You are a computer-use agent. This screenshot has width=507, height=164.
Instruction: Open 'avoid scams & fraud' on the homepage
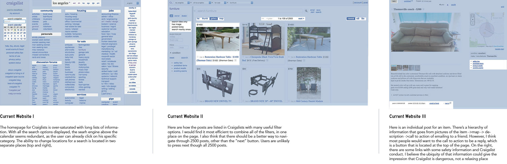(15, 49)
